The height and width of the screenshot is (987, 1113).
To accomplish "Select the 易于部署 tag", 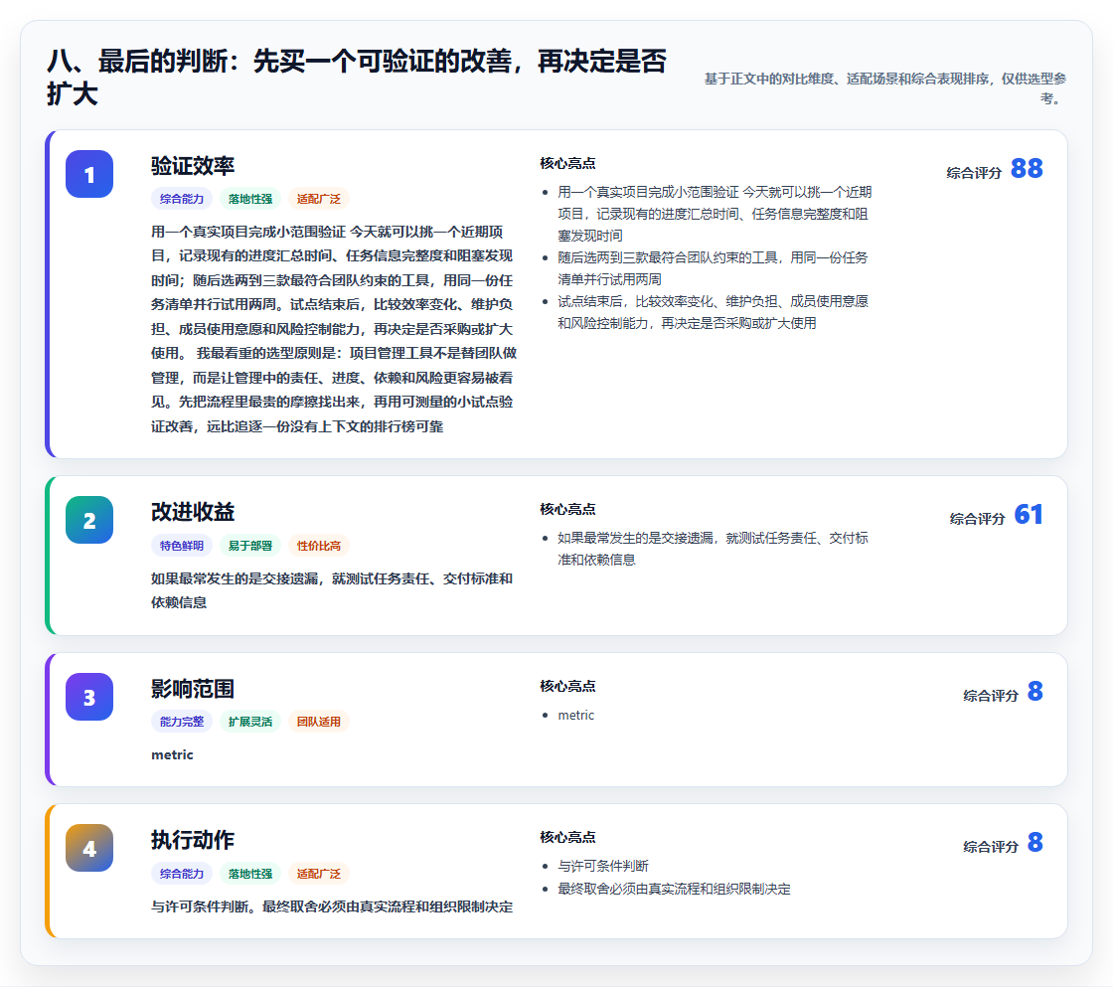I will pos(249,546).
